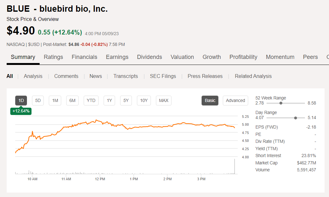This screenshot has width=329, height=197.
Task: Show Transcripts list
Action: coord(126,76)
